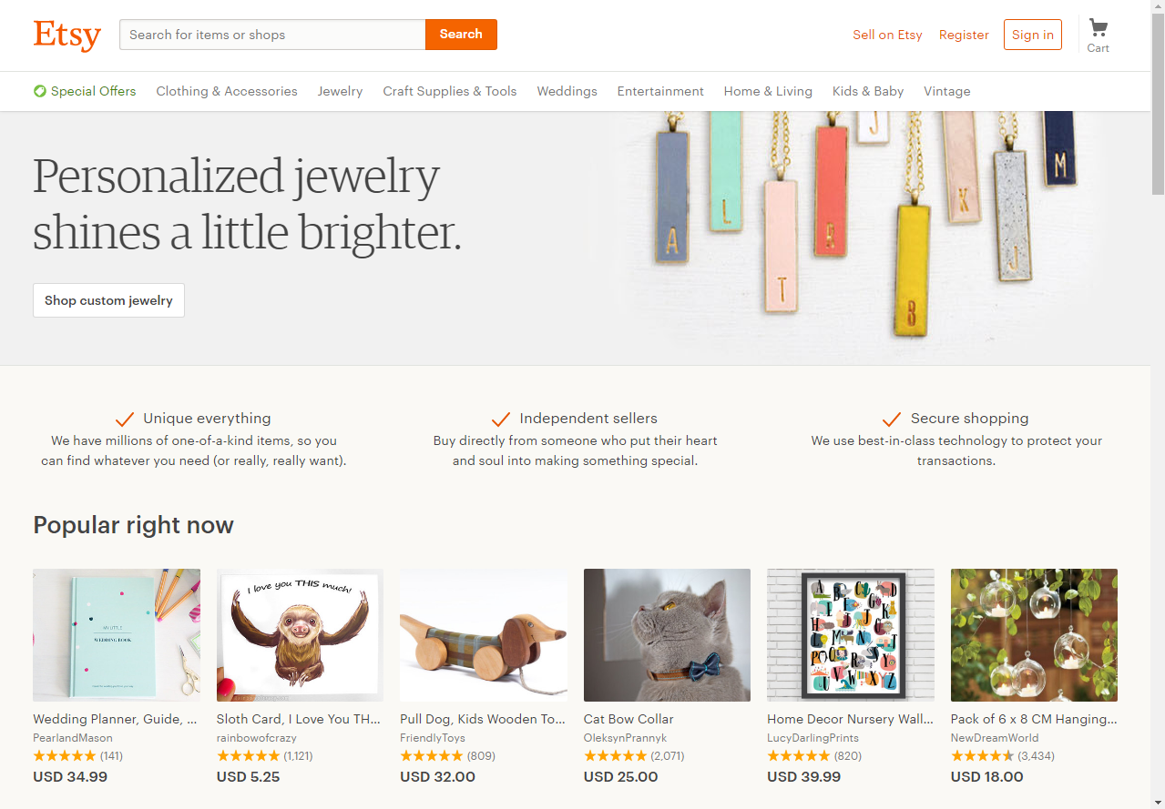
Task: Open the Jewelry category menu
Action: [340, 91]
